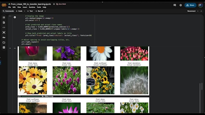Share the notebook
The height and width of the screenshot is (115, 205).
pos(190,5)
